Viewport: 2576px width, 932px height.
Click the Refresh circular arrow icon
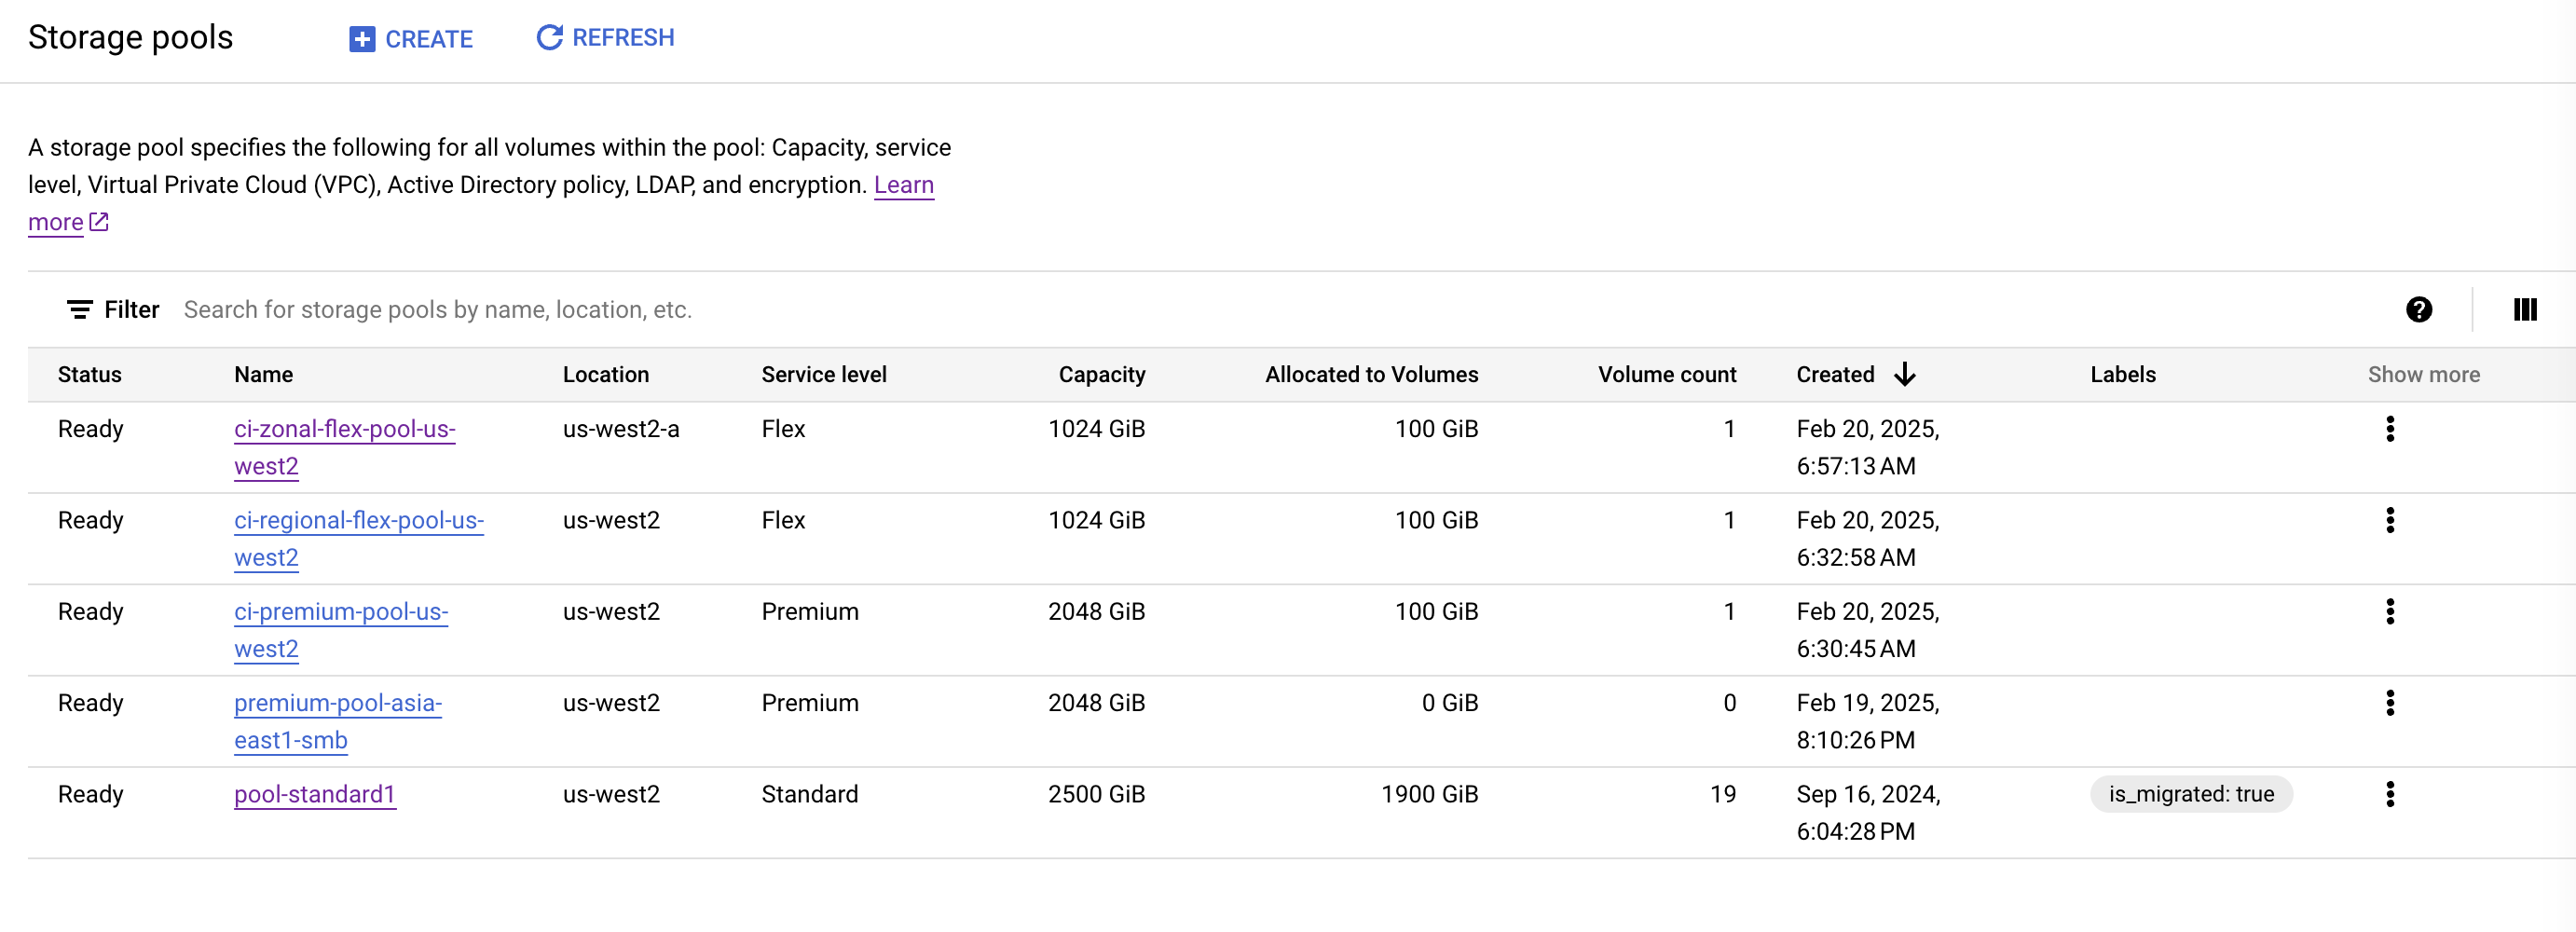tap(549, 38)
